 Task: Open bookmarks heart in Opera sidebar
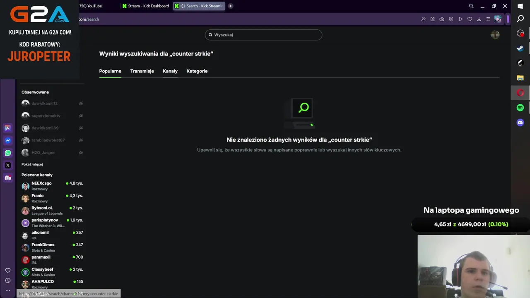point(7,270)
